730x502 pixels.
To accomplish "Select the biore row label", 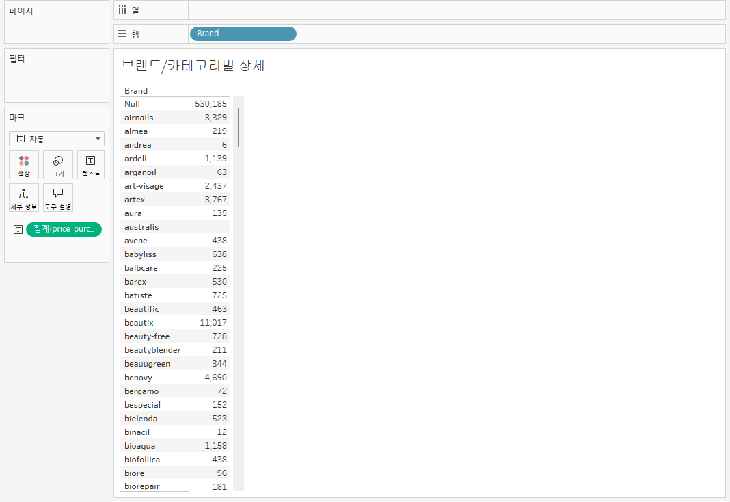I will [135, 473].
